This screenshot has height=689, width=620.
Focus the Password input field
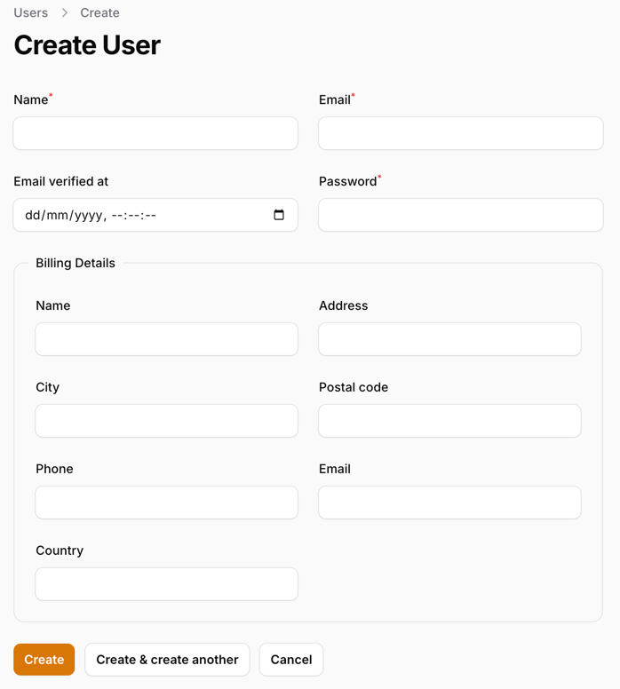point(460,215)
